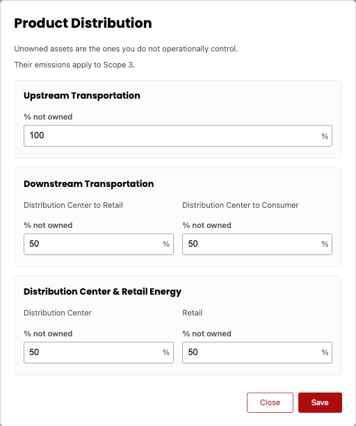This screenshot has width=356, height=426.
Task: Click the 'Distribution Center to Consumer' label
Action: coord(241,205)
